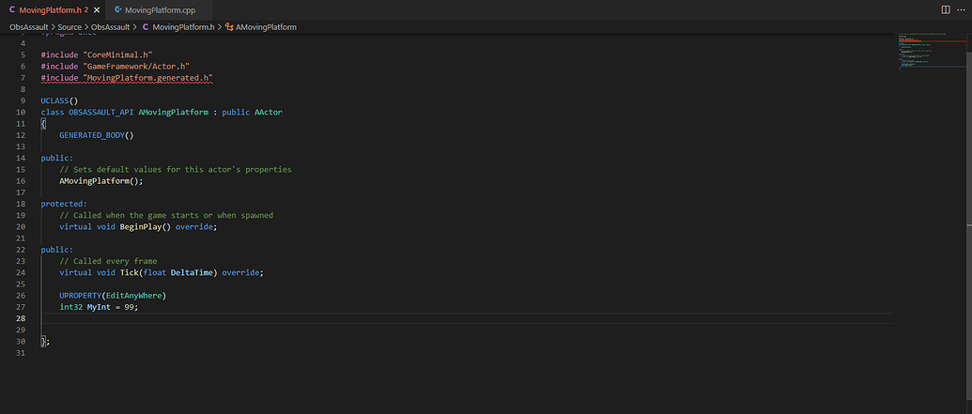Click the Tick function name
Screen dimensions: 972x414
(129, 272)
